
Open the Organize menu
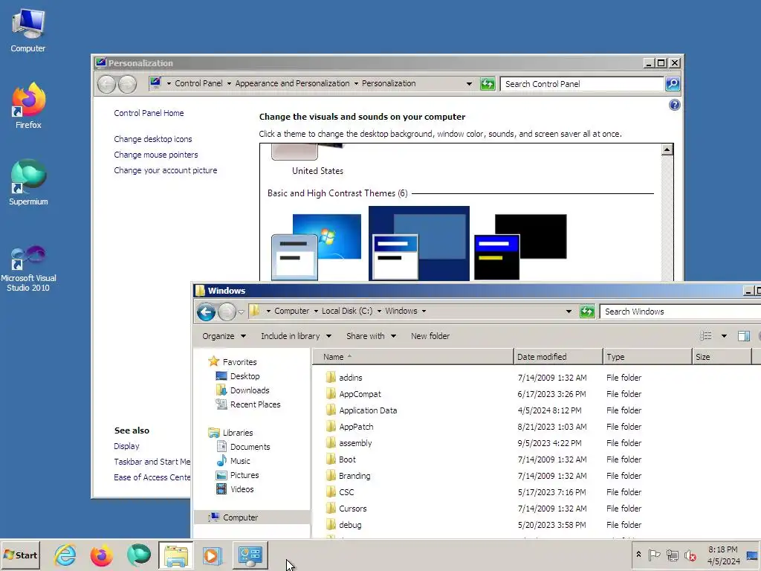(224, 336)
